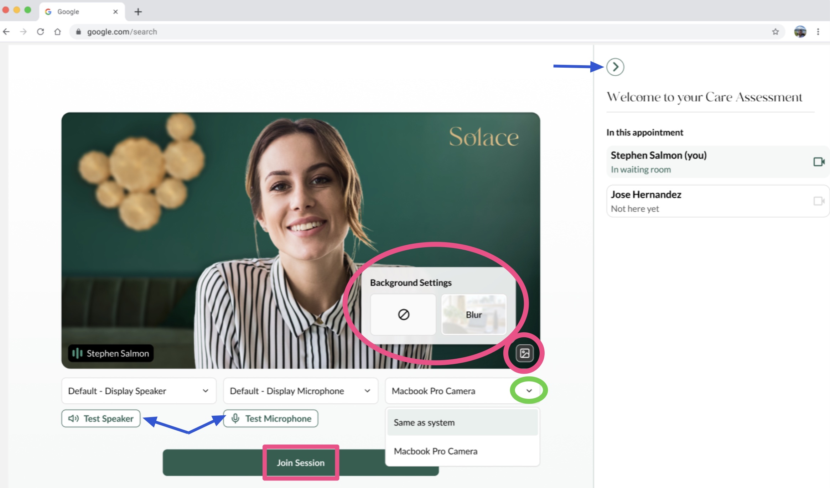This screenshot has height=488, width=830.
Task: Choose Macbook Pro Camera from list
Action: tap(462, 451)
